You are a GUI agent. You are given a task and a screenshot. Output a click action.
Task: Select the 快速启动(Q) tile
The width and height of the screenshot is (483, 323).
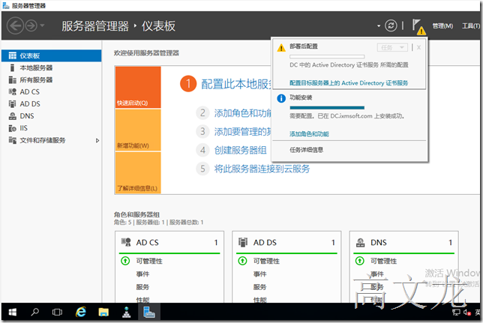[138, 87]
